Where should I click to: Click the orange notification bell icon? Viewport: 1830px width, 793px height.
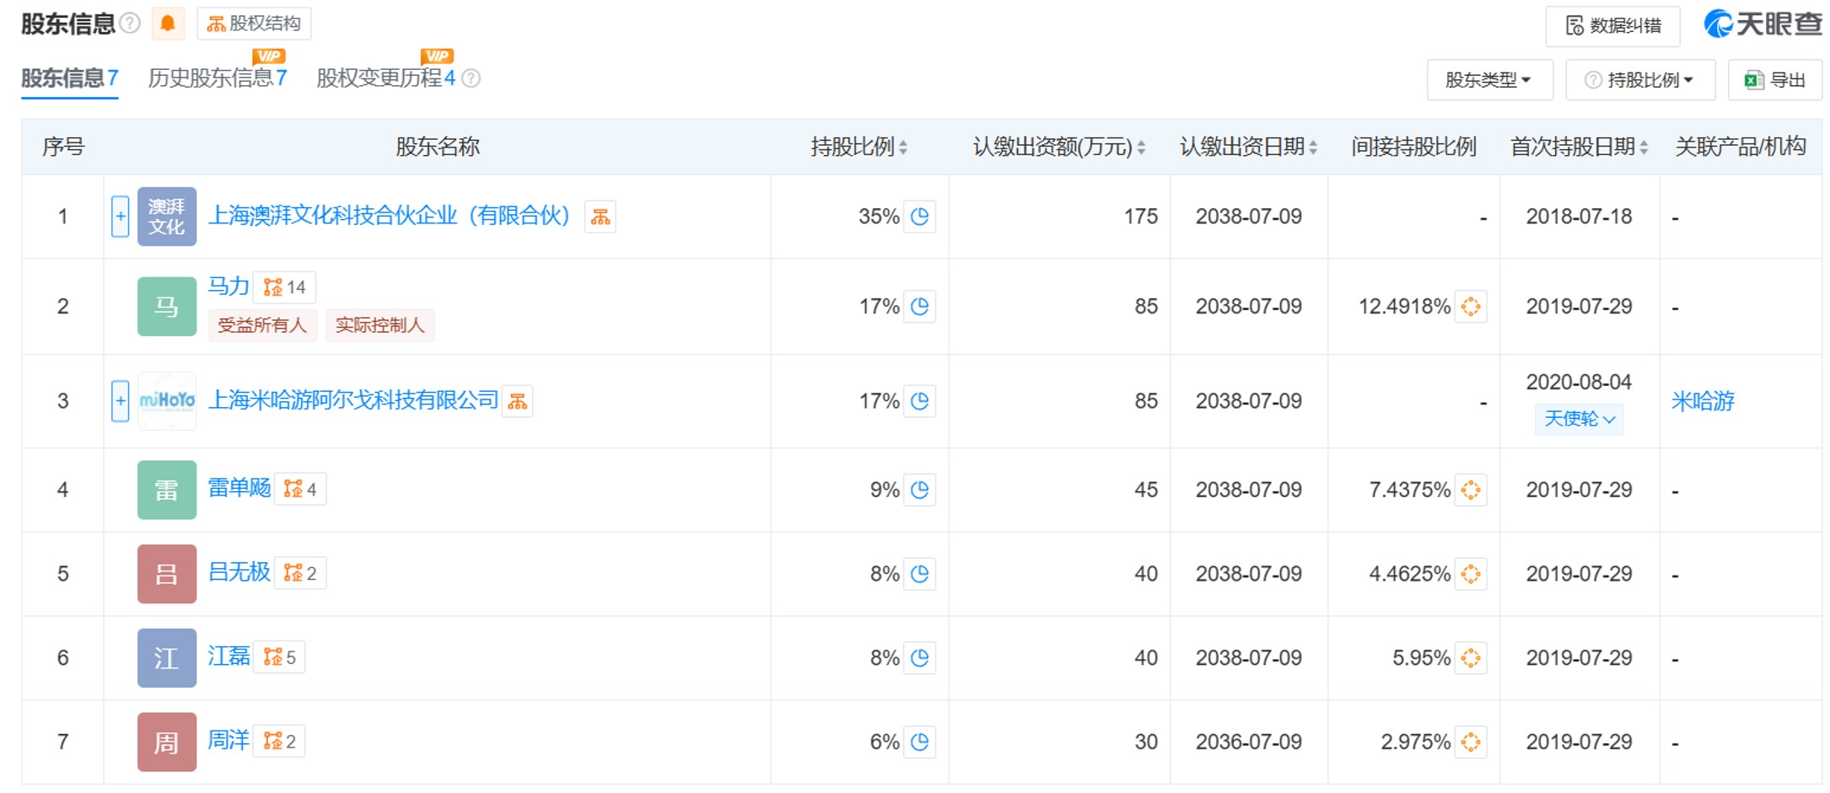pyautogui.click(x=167, y=24)
